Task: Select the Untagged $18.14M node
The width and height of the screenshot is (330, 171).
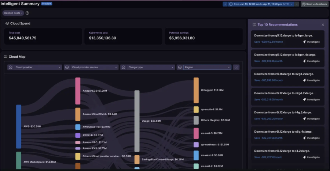Action: coord(196,90)
